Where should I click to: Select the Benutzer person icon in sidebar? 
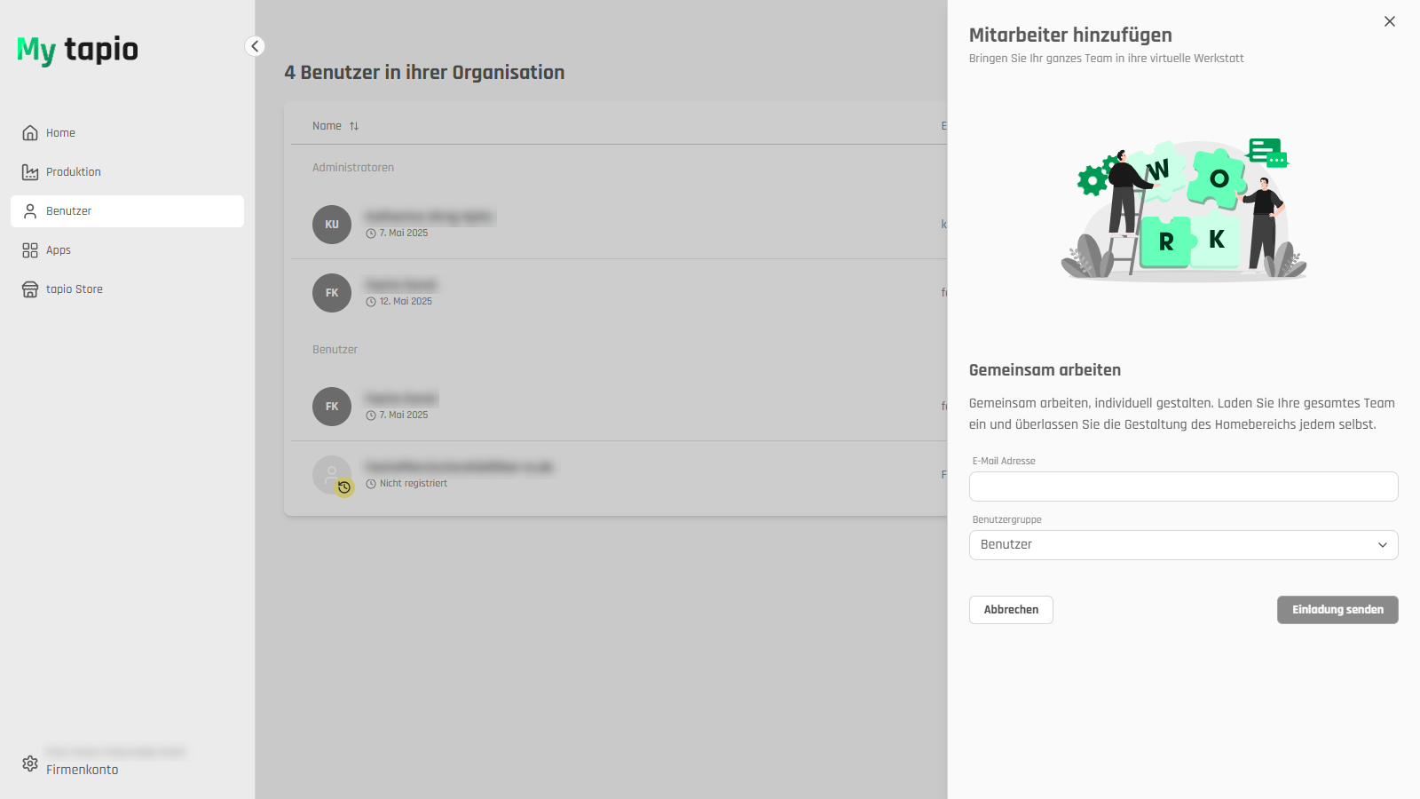[30, 211]
